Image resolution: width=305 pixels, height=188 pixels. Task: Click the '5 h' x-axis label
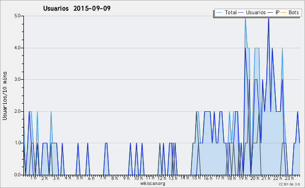(x=79, y=178)
